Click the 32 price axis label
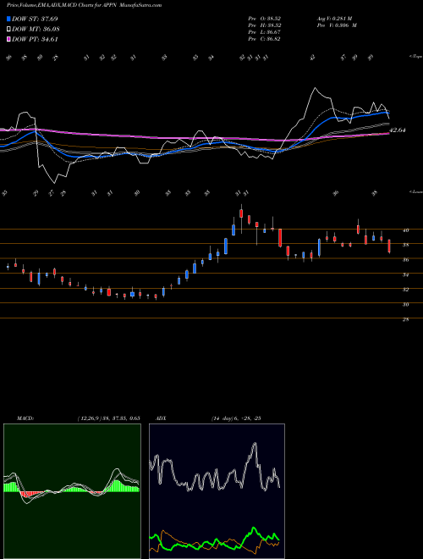423x559 pixels. 405,290
